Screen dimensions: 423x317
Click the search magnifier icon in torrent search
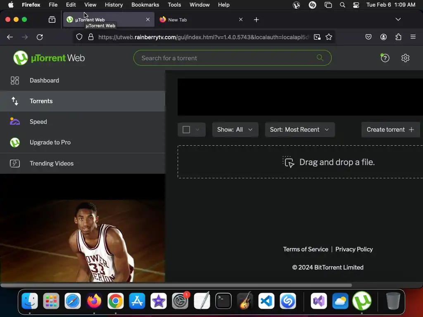320,58
